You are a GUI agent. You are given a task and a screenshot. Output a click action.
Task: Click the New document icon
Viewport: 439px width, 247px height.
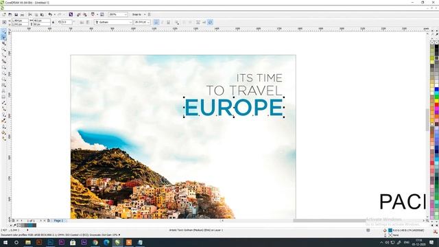coord(4,14)
